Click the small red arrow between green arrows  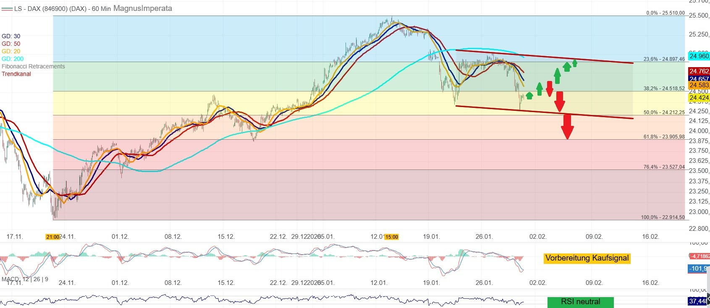pos(549,89)
